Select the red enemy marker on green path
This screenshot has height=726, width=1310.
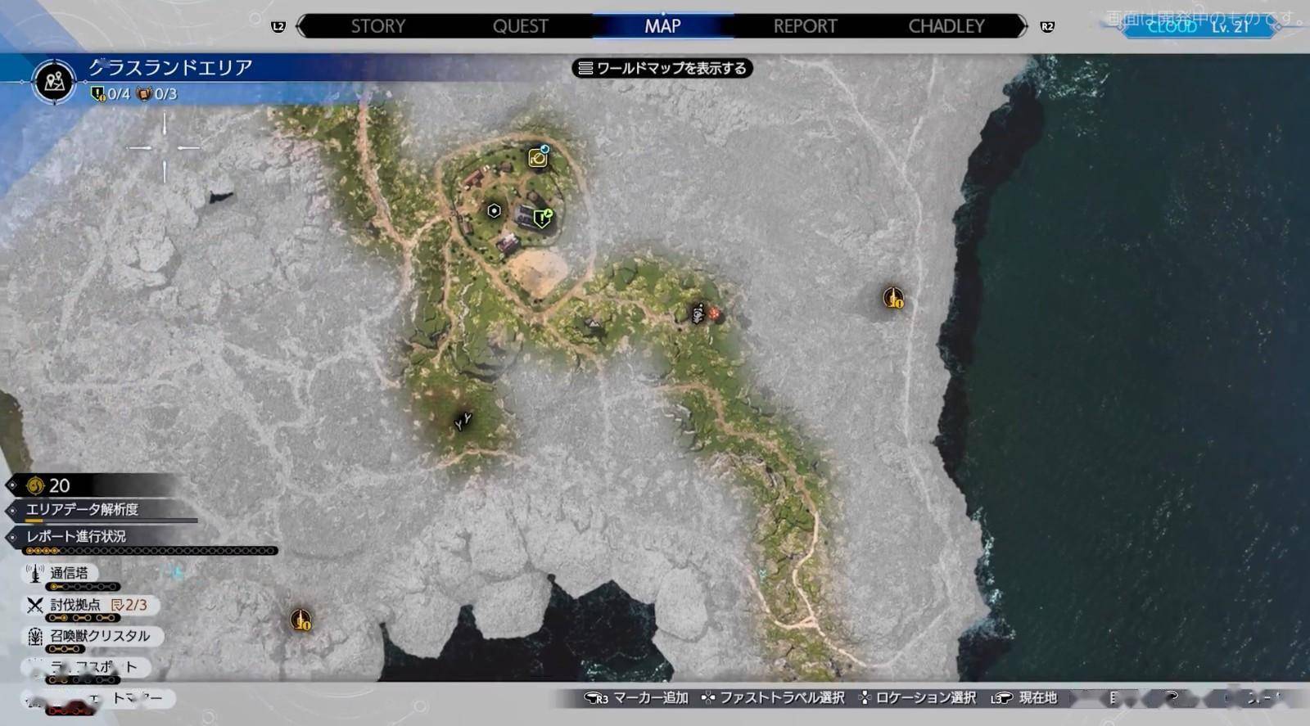(714, 313)
